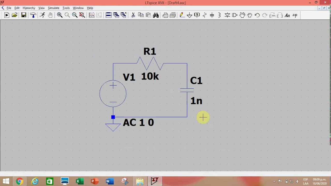
Task: Click the Windows Start button
Action: click(6, 181)
